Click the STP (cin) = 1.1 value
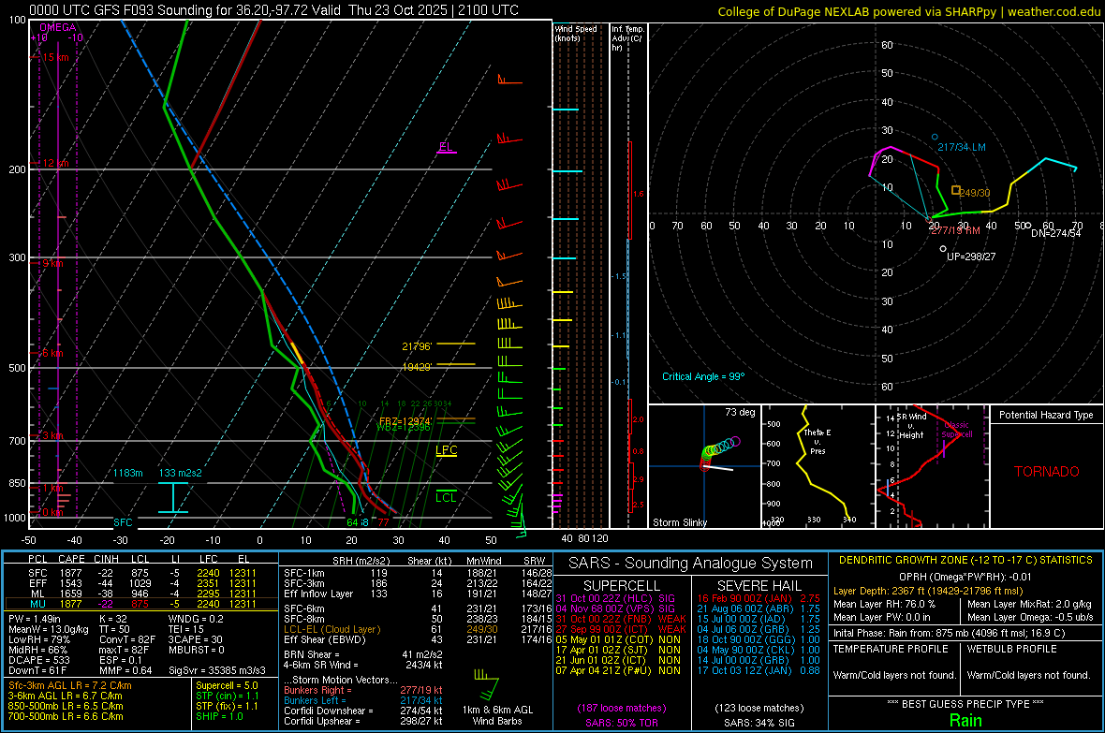Viewport: 1105px width, 733px height. [x=228, y=696]
